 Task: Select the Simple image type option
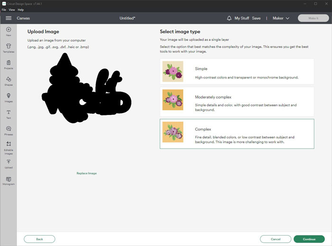coord(237,71)
